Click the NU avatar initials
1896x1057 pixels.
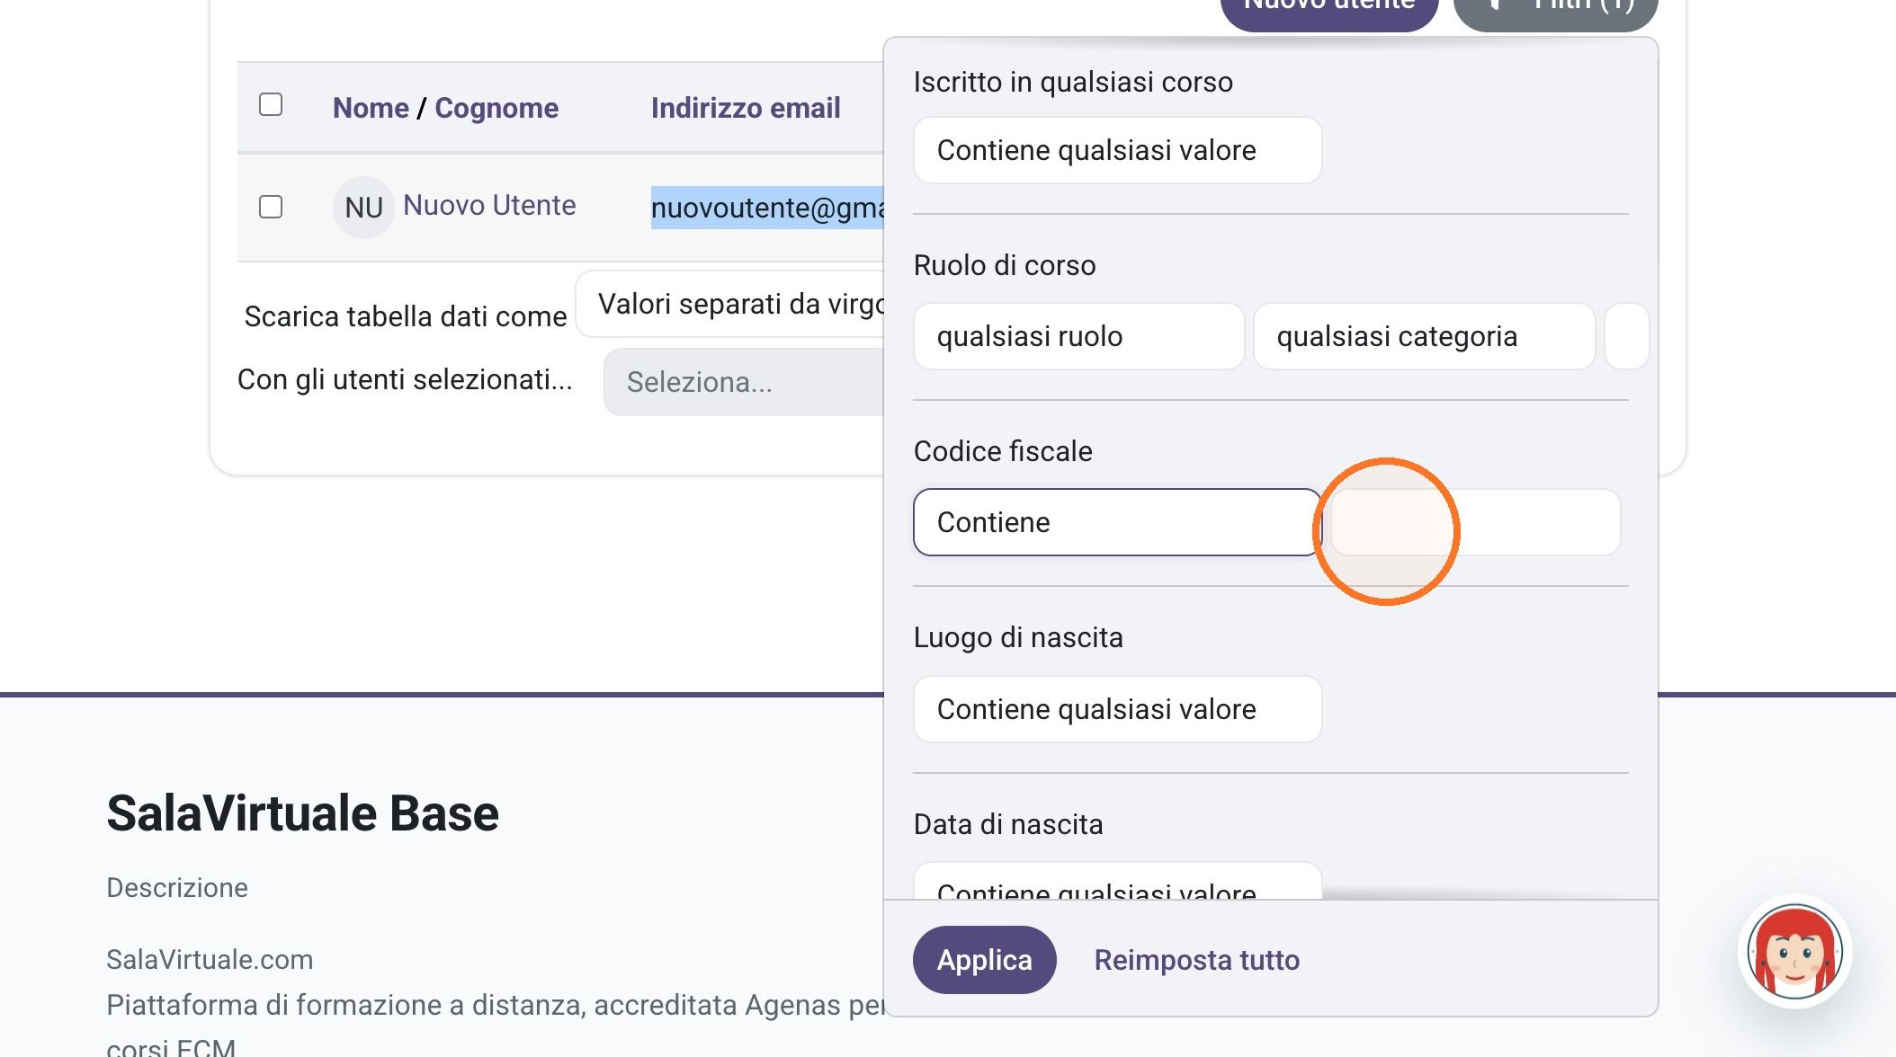pos(363,208)
